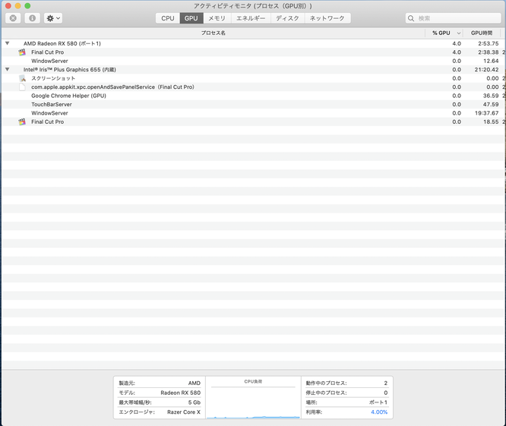Screen dimensions: 506x426
Task: Select WindowServer under Intel Iris Plus
Action: [x=253, y=113]
